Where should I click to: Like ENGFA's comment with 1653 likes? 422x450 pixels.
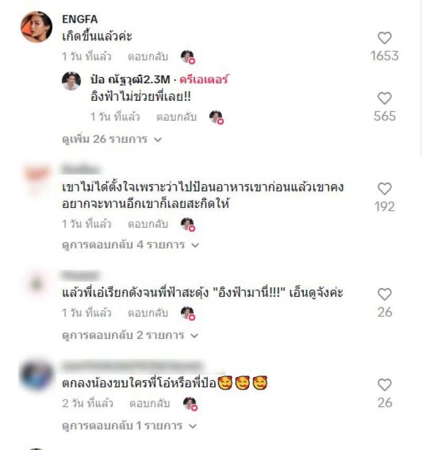[x=385, y=38]
